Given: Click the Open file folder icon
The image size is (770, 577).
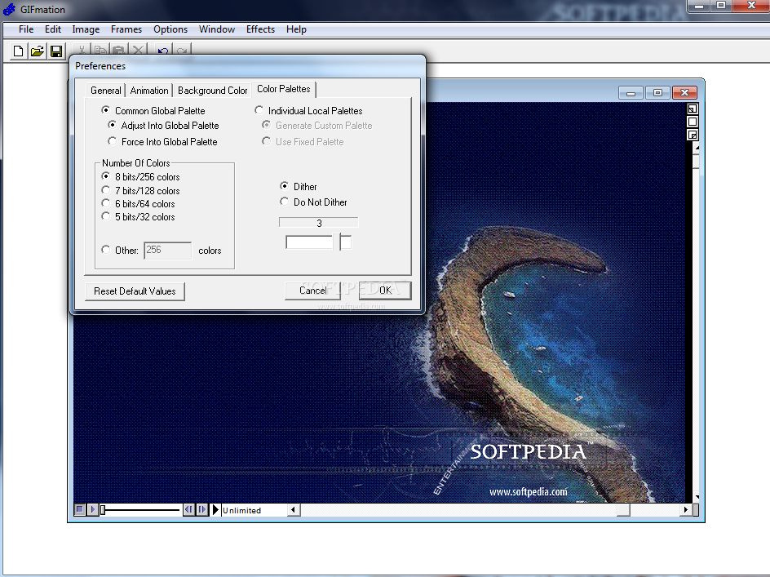Looking at the screenshot, I should click(38, 51).
